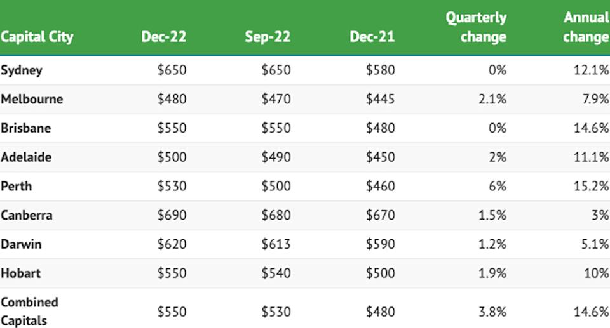This screenshot has height=328, width=610.
Task: Select the Melbourne row label
Action: (x=32, y=99)
